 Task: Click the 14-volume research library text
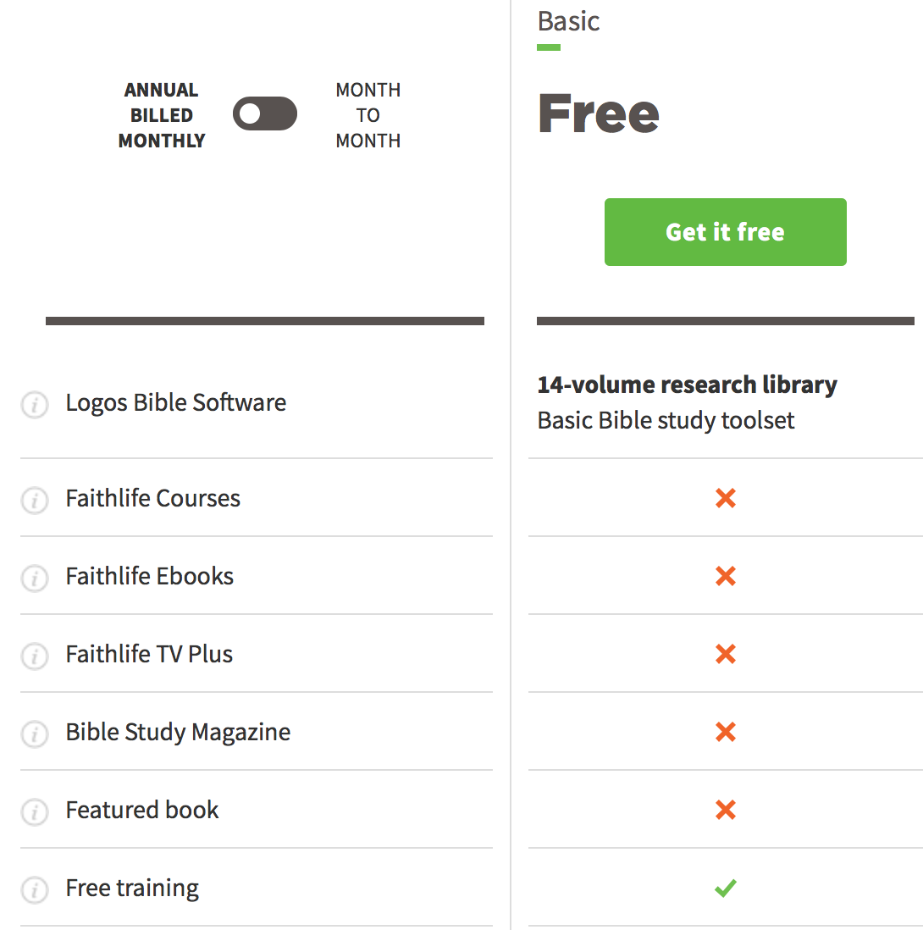pos(687,385)
